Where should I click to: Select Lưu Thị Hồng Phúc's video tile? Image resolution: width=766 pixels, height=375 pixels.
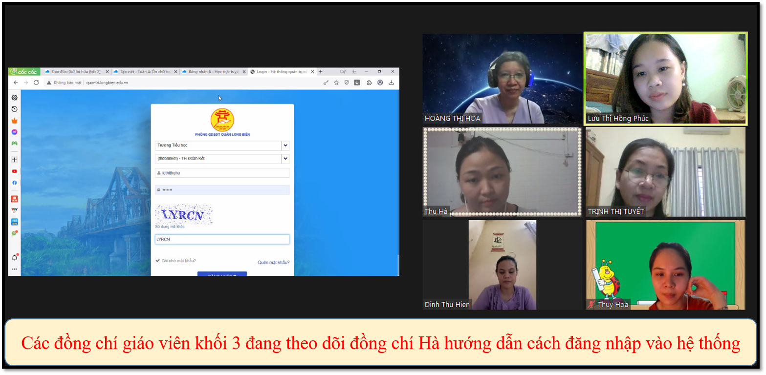pos(665,79)
